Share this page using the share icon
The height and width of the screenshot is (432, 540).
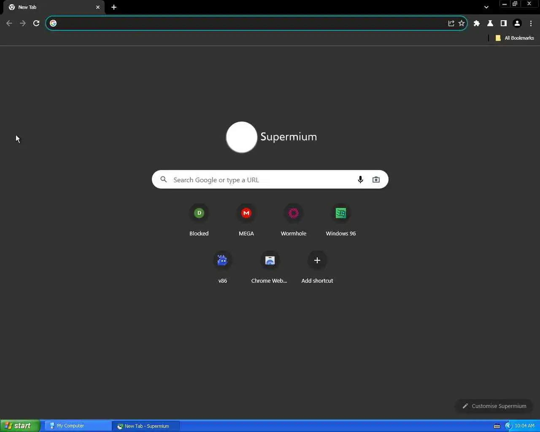point(451,23)
